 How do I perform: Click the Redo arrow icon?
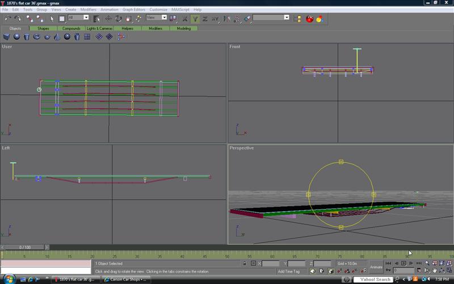[18, 19]
